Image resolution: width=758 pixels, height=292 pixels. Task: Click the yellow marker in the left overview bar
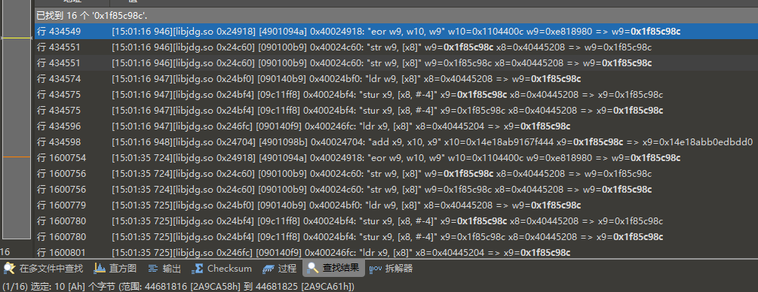point(17,38)
